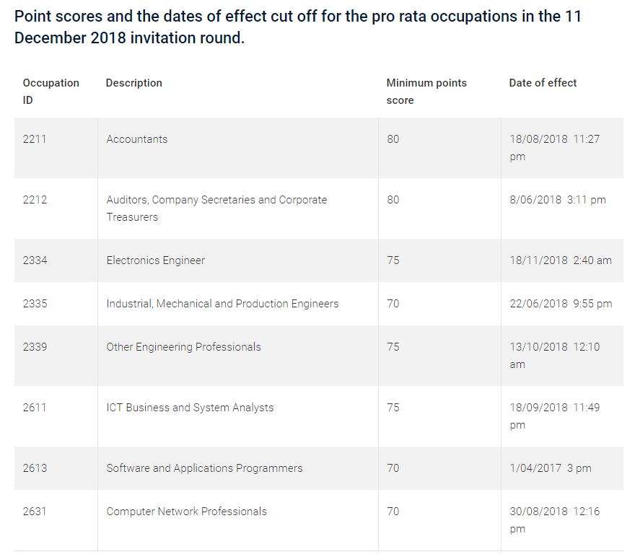Click the invitation round heading text

pyautogui.click(x=297, y=27)
